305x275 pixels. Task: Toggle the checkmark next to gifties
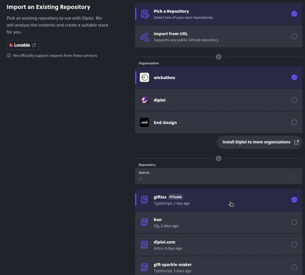(294, 199)
